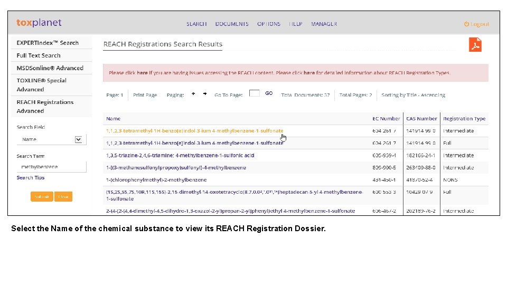
Task: Click the toxplanet logo
Action: (39, 23)
